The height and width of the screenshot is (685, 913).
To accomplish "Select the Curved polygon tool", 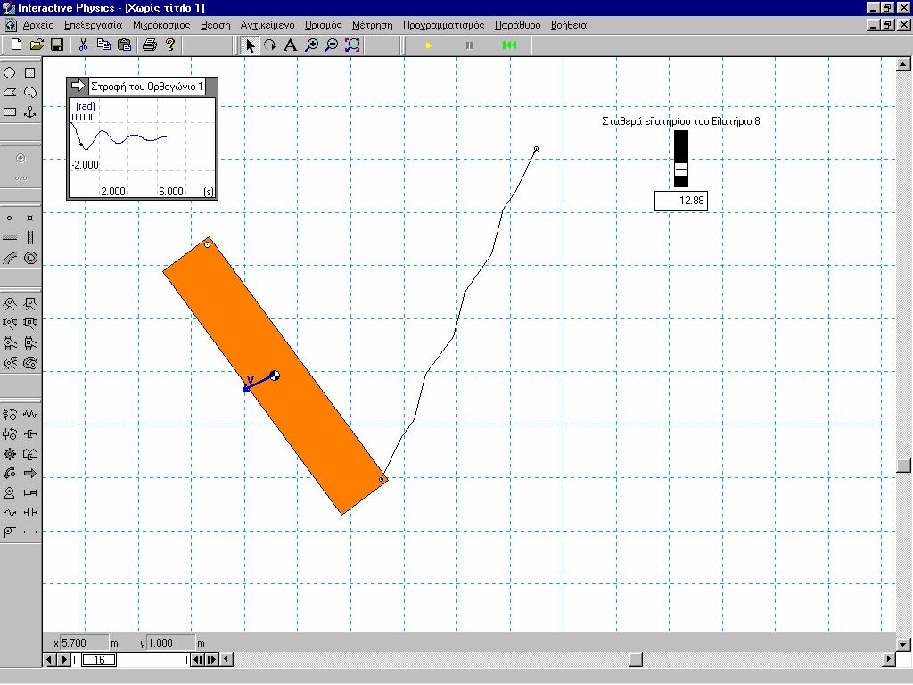I will click(29, 92).
